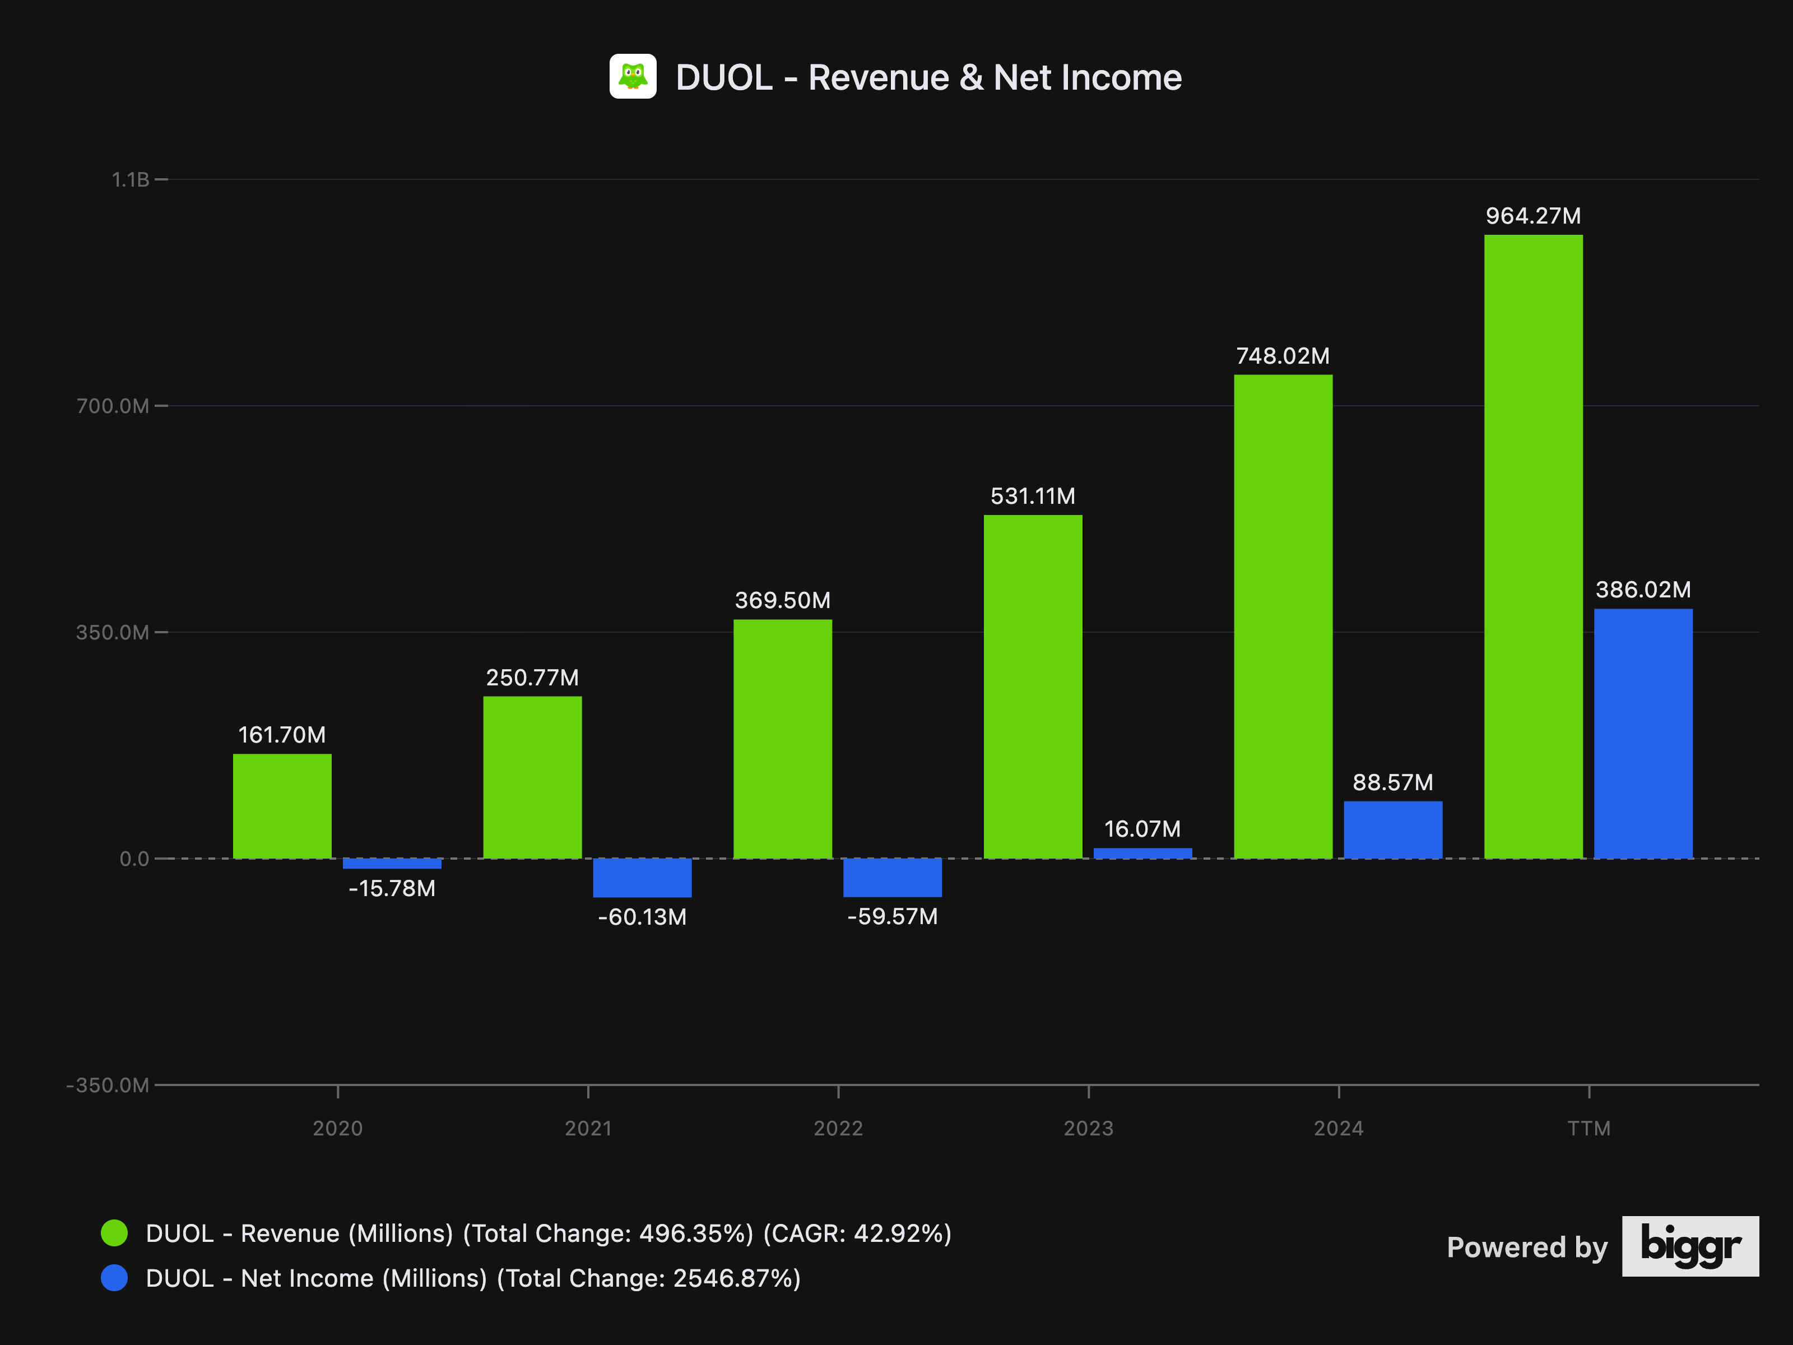Select the 2024 net income bar 88.57M
Image resolution: width=1793 pixels, height=1345 pixels.
[1392, 829]
